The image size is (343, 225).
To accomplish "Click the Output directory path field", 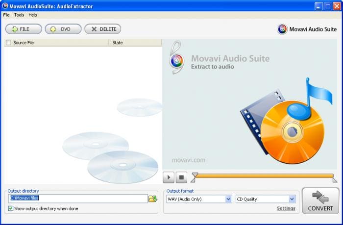I will (78, 199).
